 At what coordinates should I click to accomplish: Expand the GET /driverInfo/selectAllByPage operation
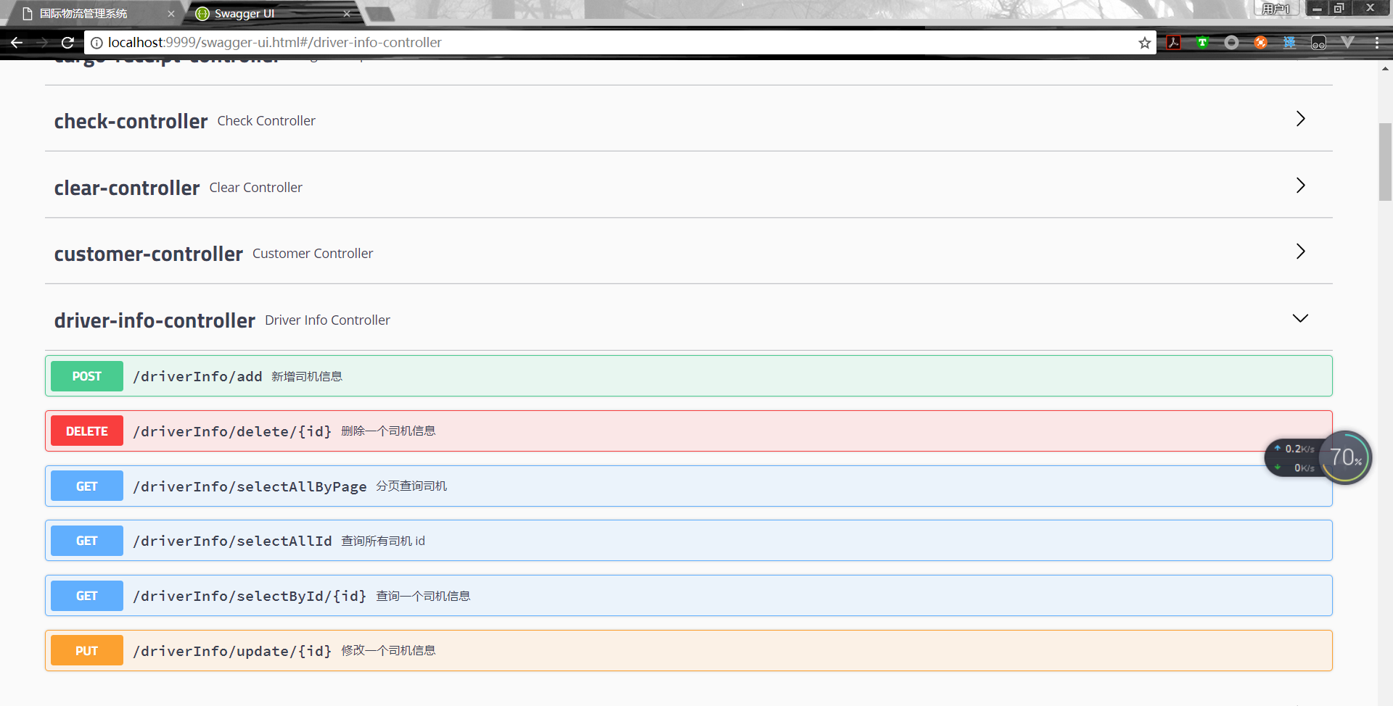point(689,486)
